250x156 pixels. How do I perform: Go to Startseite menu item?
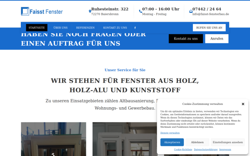(37, 28)
